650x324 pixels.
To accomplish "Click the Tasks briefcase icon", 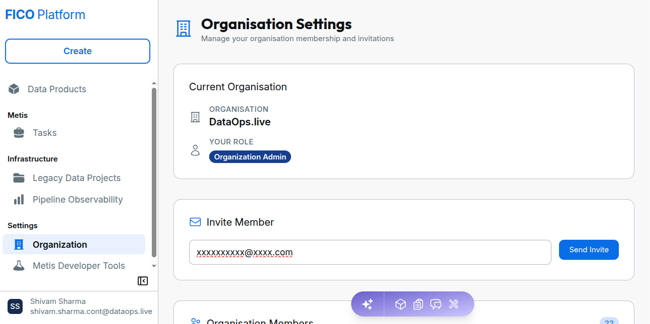I will point(19,133).
